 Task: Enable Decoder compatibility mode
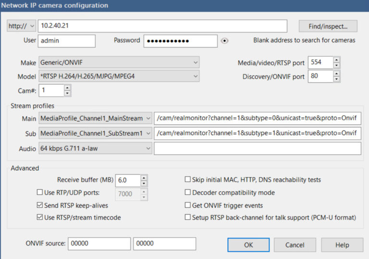[188, 193]
